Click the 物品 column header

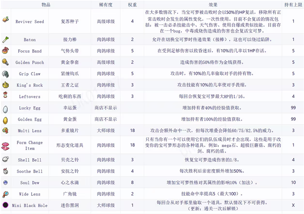pyautogui.click(x=46, y=5)
